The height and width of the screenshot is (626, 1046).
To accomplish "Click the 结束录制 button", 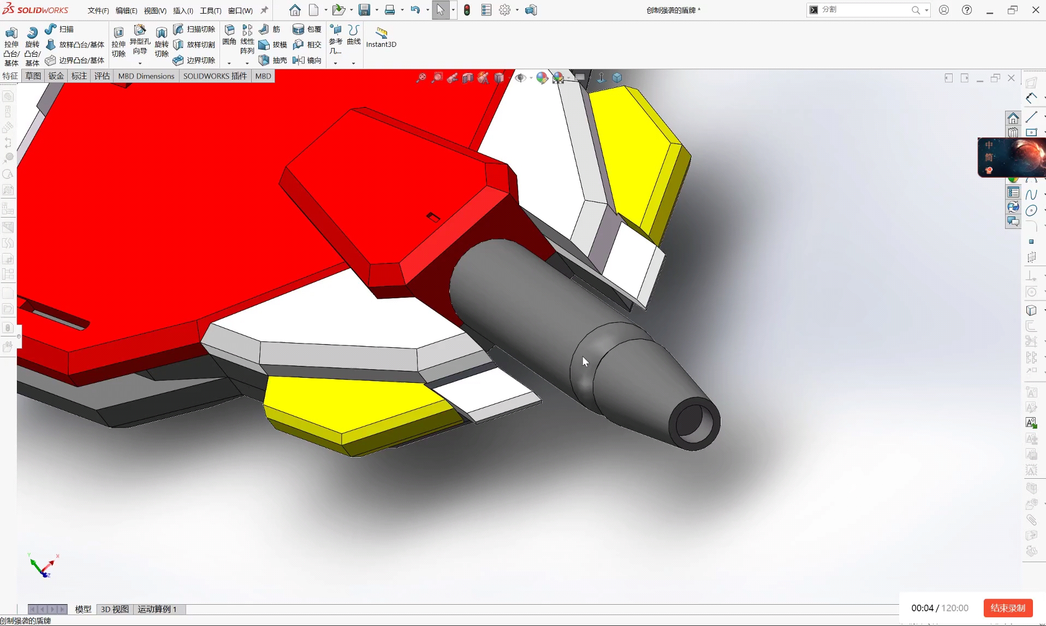I will pyautogui.click(x=1008, y=608).
